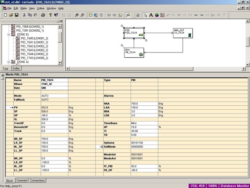The width and height of the screenshot is (250, 188).
Task: Collapse the ZONE B tree node
Action: pyautogui.click(x=9, y=34)
